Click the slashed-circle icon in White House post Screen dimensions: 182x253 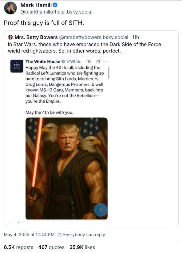pyautogui.click(x=98, y=61)
